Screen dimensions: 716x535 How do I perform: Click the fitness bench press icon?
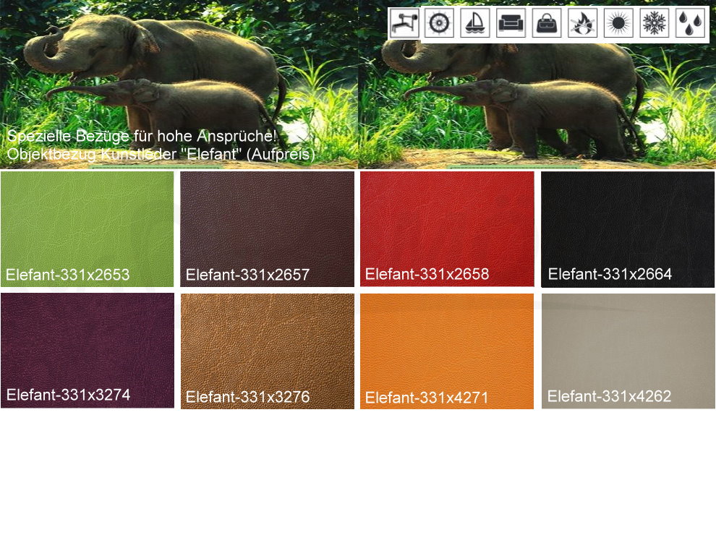click(404, 23)
